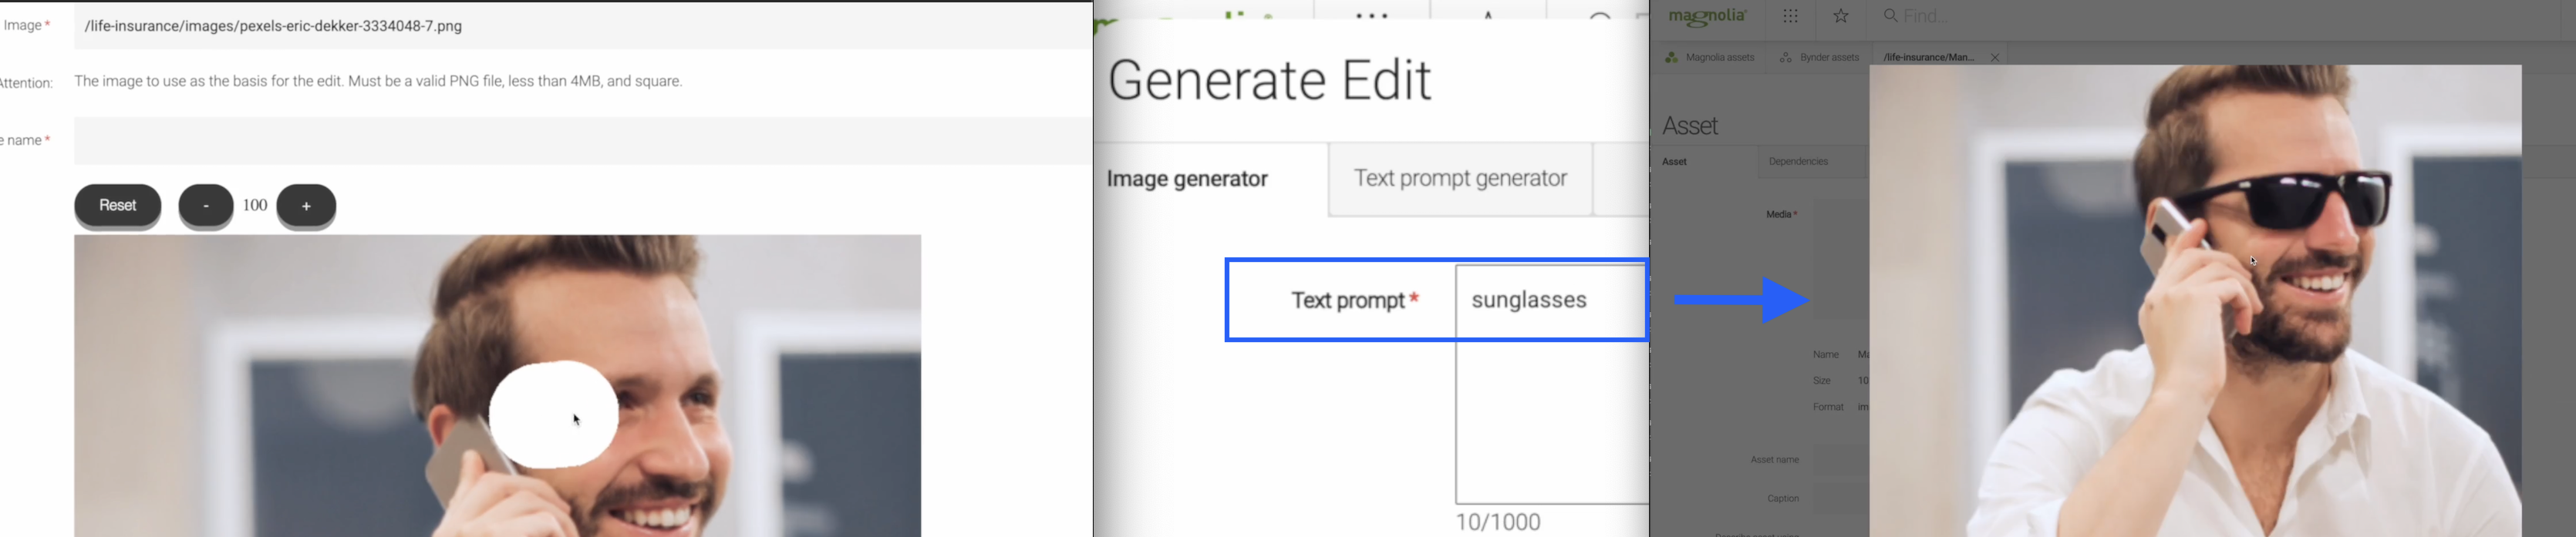Image resolution: width=2576 pixels, height=537 pixels.
Task: Click the Image path input field
Action: coord(580,26)
